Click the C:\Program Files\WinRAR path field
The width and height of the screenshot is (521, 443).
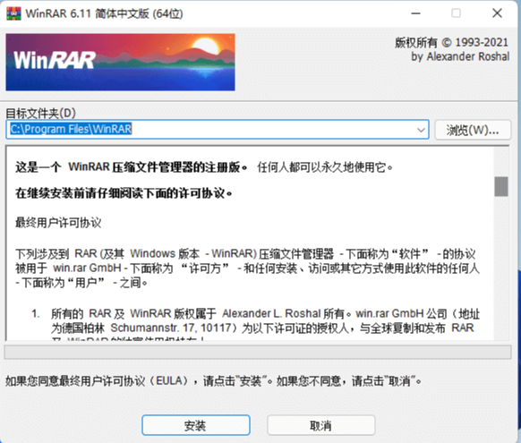218,130
